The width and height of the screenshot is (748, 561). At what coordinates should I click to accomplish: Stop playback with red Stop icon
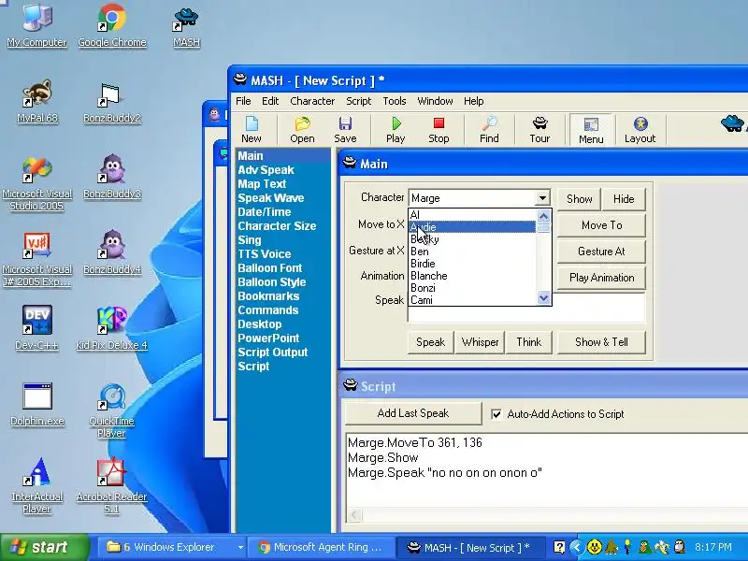[439, 129]
